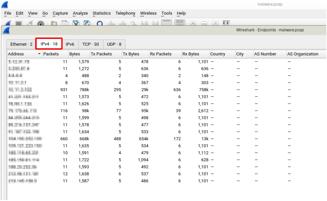Open the Statistics menu
Screen dimensions: 327x201
pos(102,13)
